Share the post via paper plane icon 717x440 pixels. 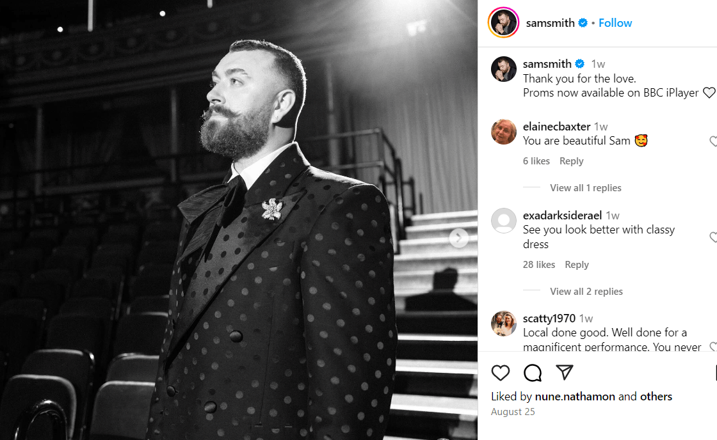click(x=564, y=373)
